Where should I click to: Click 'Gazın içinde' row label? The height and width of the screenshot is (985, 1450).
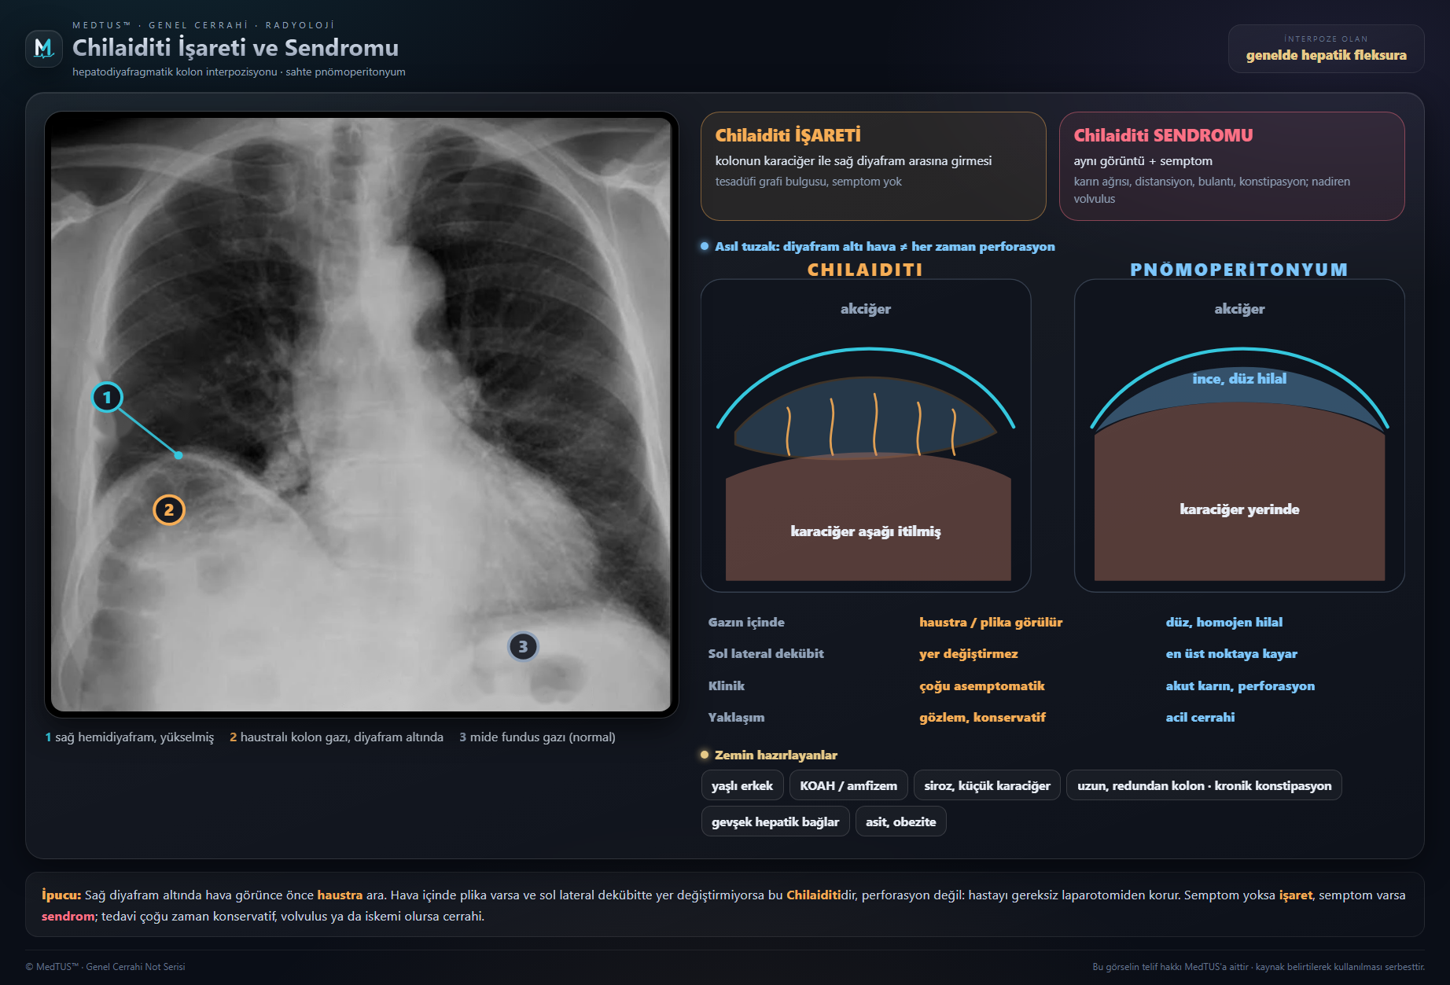pos(746,622)
